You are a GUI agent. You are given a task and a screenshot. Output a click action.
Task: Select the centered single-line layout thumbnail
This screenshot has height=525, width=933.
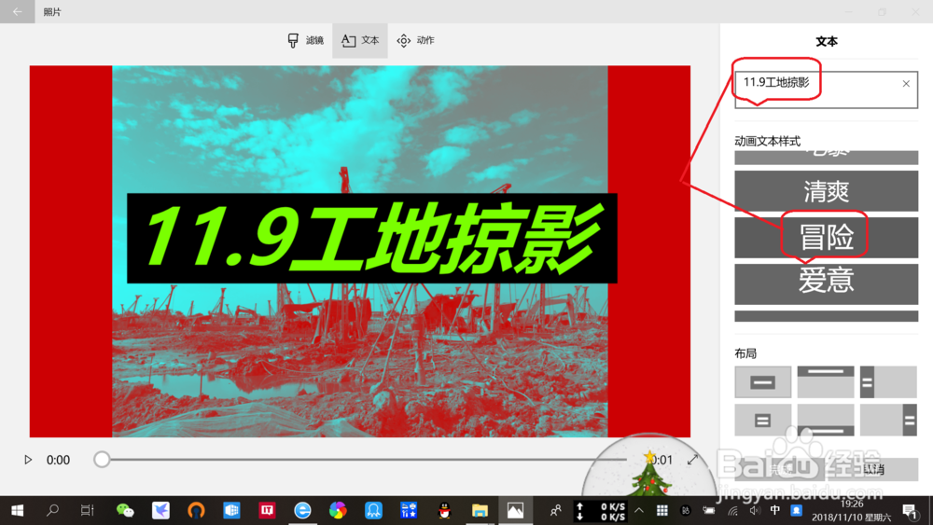(763, 382)
